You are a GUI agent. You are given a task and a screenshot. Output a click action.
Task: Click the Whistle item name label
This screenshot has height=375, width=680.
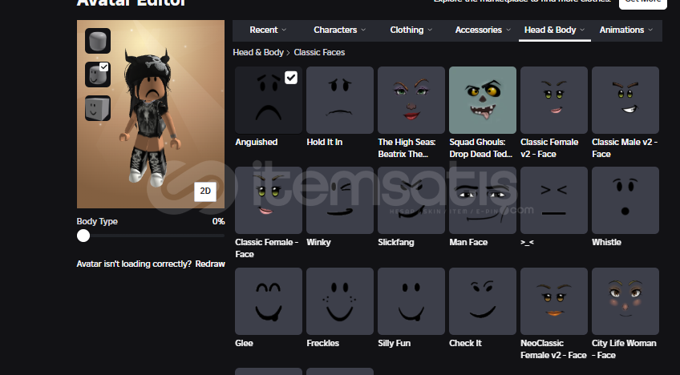606,242
